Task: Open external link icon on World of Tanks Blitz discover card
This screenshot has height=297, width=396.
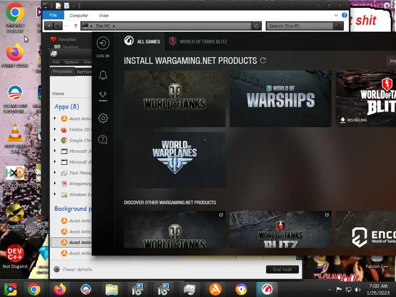Action: (x=327, y=215)
